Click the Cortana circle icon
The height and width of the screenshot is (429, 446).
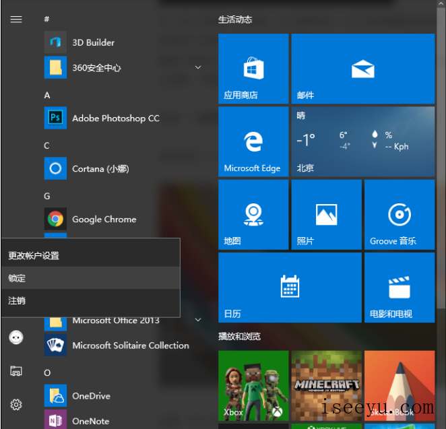tap(55, 168)
